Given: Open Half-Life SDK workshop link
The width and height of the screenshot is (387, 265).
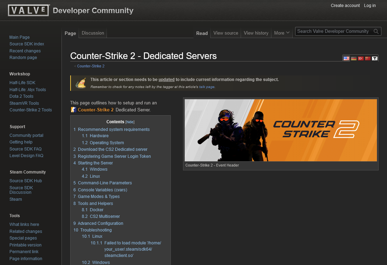Looking at the screenshot, I should click(x=22, y=83).
